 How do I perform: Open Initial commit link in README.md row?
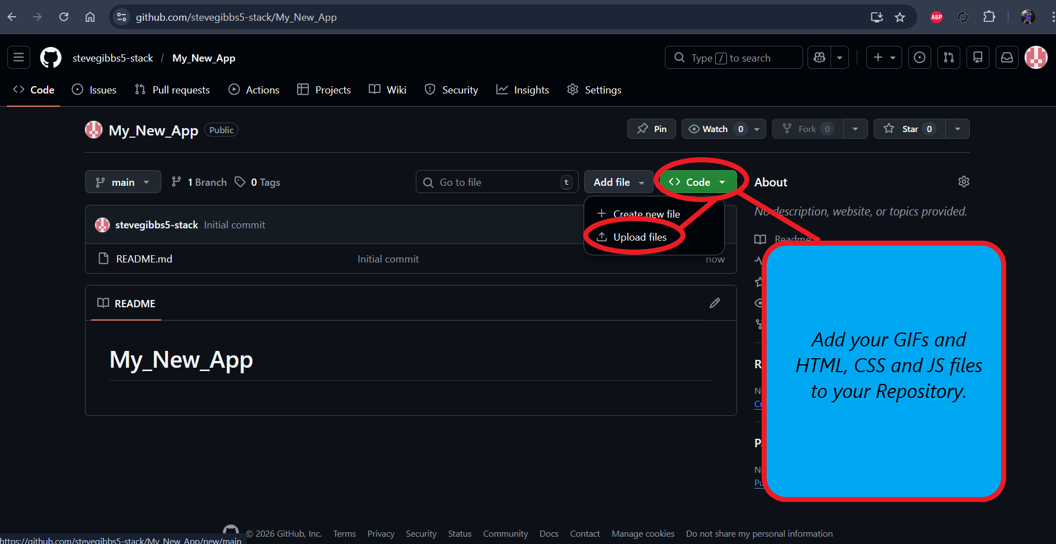point(388,259)
